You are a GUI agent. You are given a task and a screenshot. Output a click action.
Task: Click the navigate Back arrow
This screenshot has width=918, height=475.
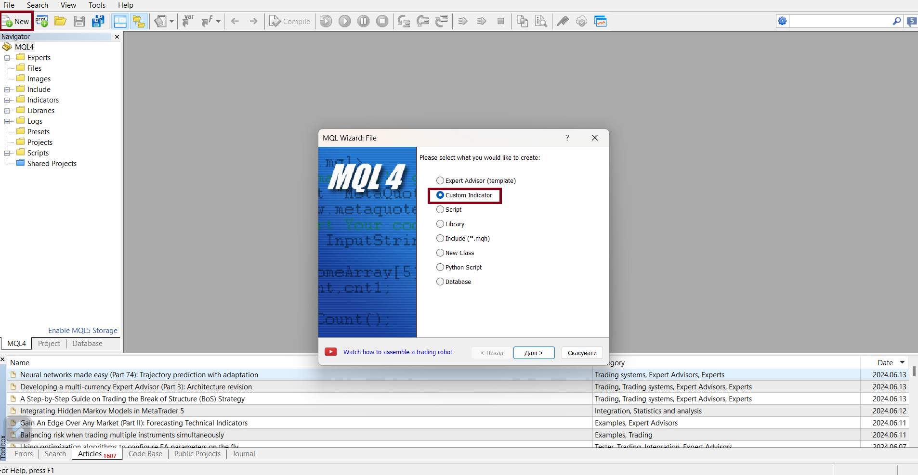coord(235,21)
